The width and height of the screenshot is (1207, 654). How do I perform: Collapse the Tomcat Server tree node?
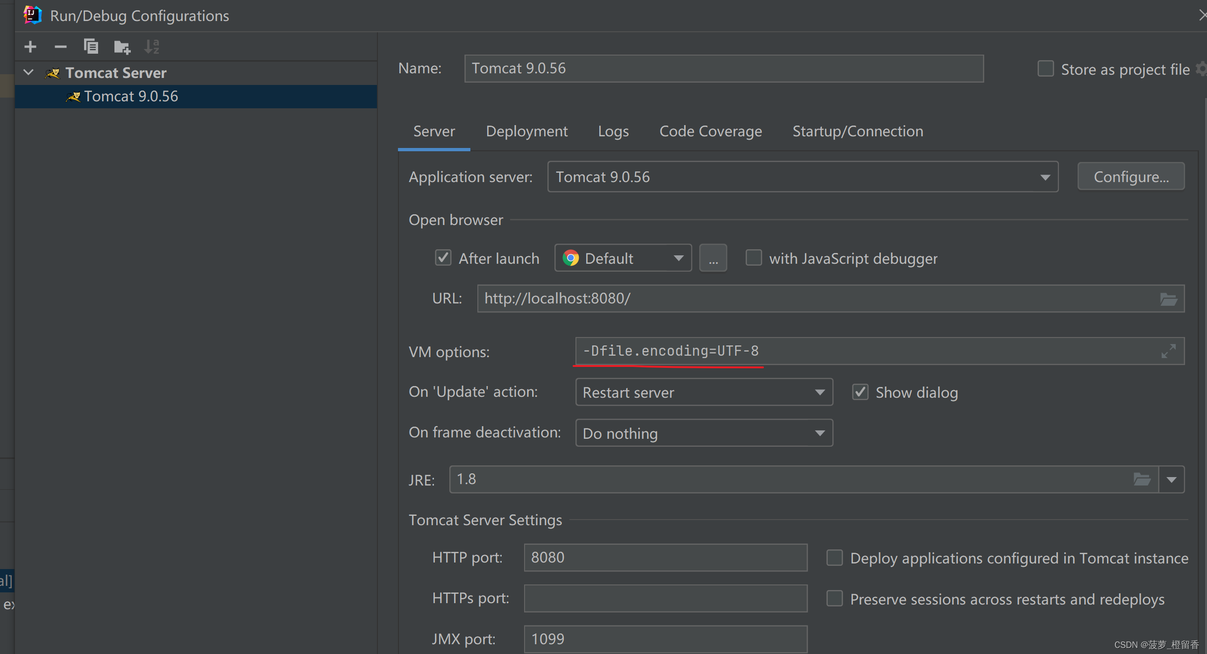28,72
